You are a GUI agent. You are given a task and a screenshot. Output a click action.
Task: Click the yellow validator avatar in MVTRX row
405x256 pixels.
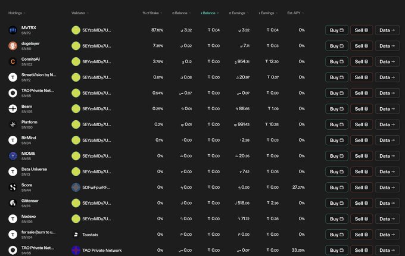[76, 30]
